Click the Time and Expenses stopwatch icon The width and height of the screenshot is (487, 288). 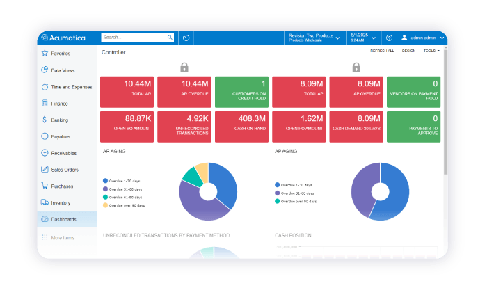click(45, 87)
